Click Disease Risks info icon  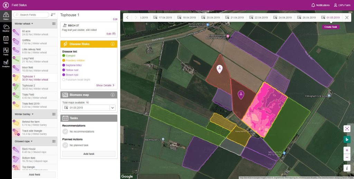[113, 44]
